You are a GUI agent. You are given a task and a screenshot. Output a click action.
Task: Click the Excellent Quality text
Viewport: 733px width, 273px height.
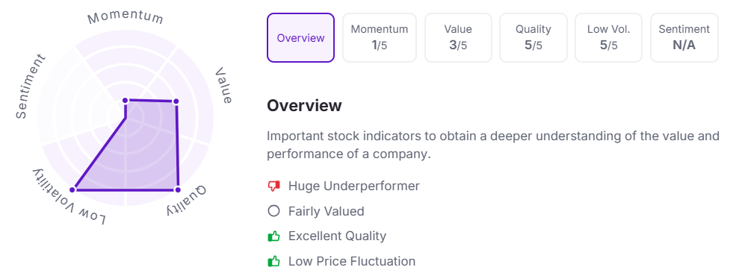337,236
